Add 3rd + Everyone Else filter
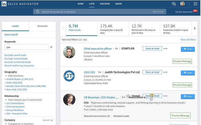The image size is (201, 125). pyautogui.click(x=16, y=113)
